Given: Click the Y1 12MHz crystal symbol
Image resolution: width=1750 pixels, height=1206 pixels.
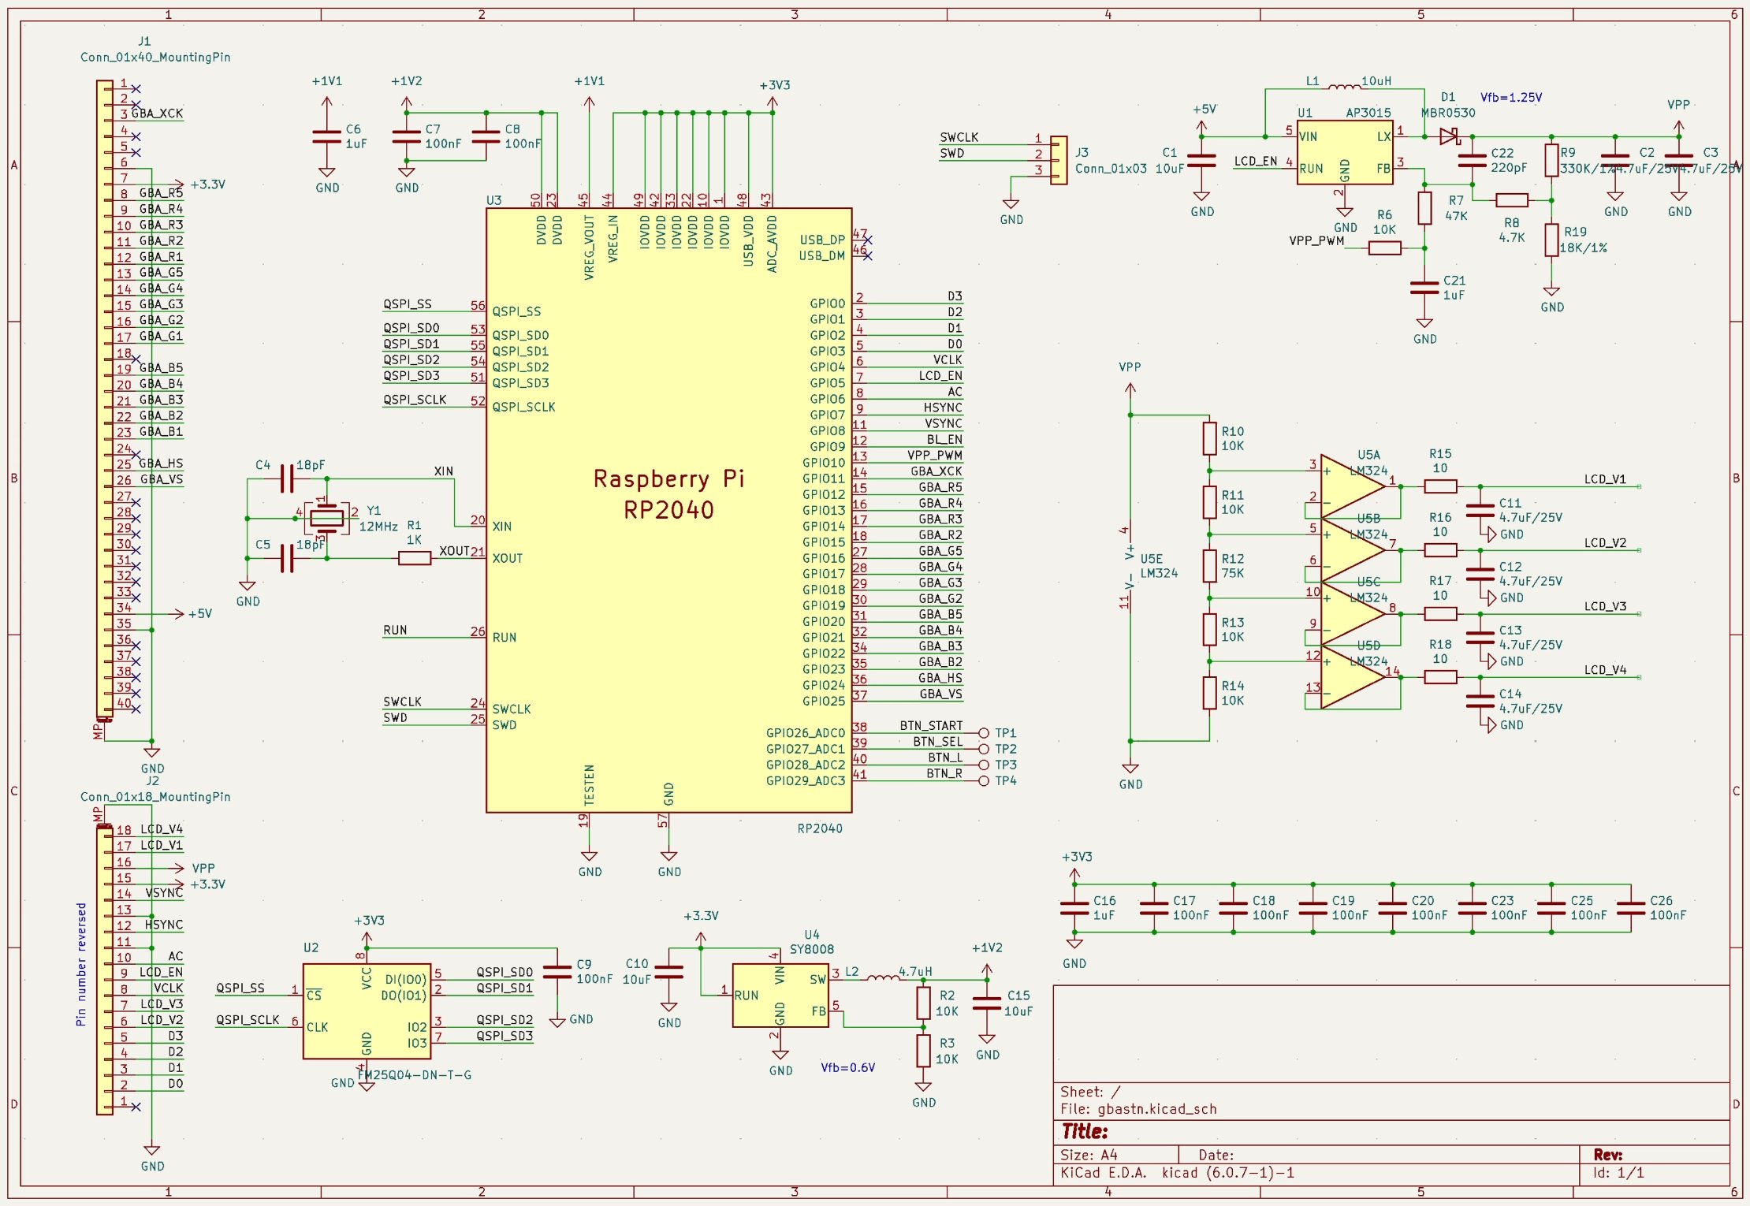Looking at the screenshot, I should pos(326,518).
